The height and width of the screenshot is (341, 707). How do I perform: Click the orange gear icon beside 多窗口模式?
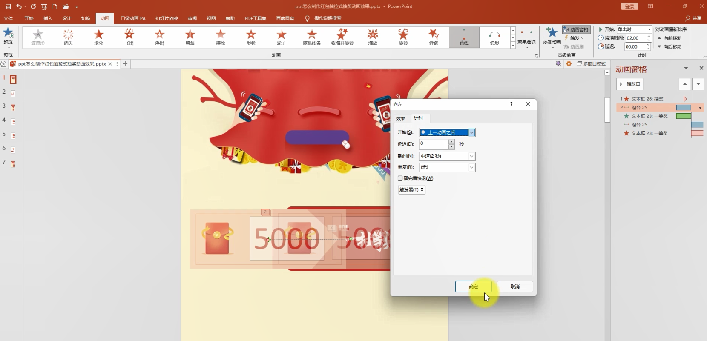pos(569,64)
